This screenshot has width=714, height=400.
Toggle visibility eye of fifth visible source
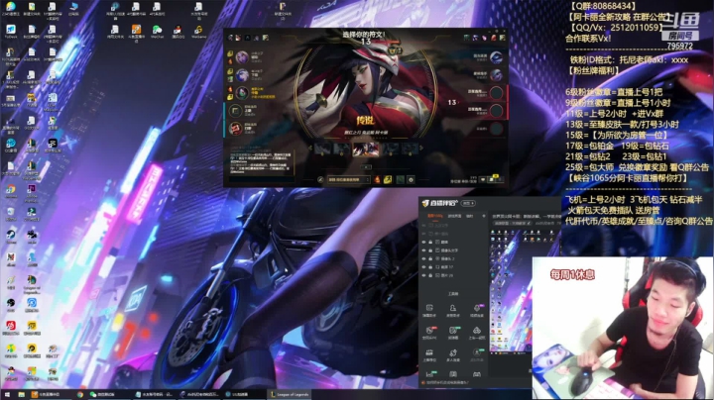424,275
